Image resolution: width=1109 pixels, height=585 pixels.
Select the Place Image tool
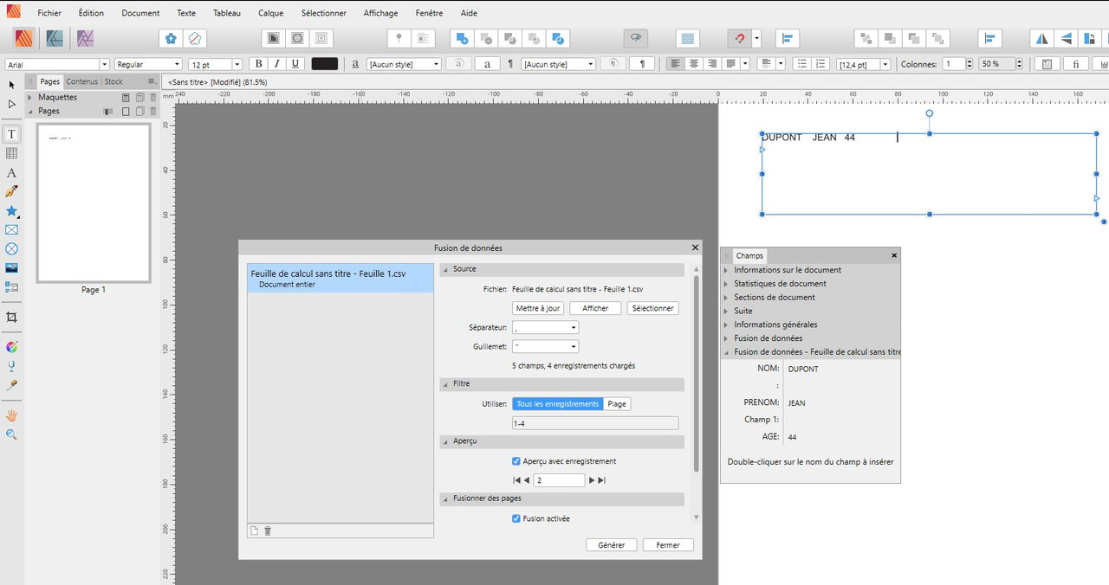[x=11, y=268]
